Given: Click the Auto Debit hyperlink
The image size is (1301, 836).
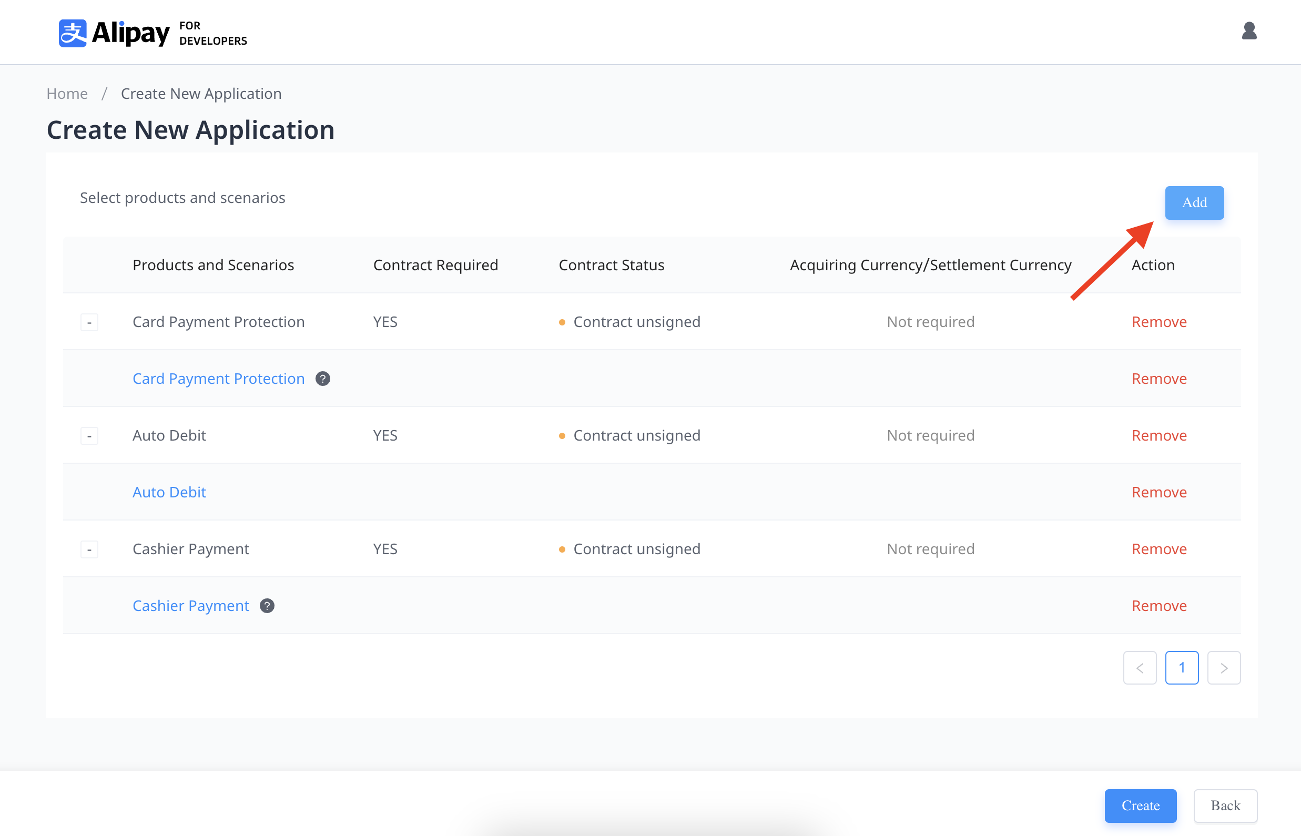Looking at the screenshot, I should point(170,492).
